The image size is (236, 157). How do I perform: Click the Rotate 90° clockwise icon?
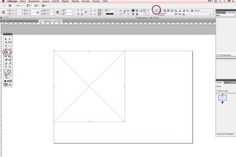[78, 11]
